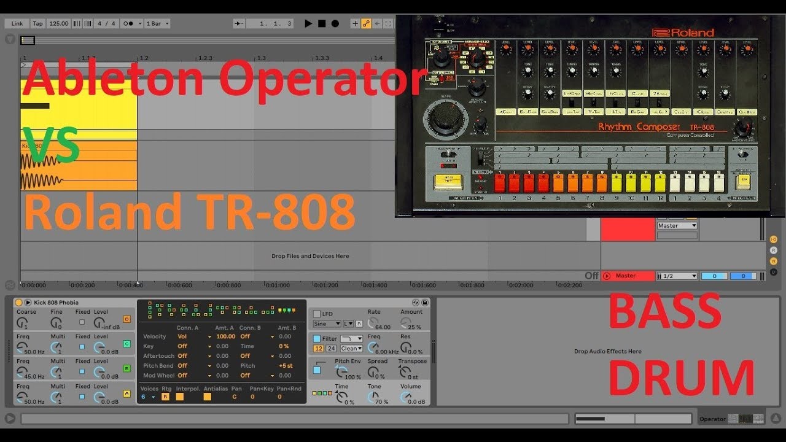The height and width of the screenshot is (442, 786).
Task: Open the Aftertouch Conn. A dropdown
Action: pyautogui.click(x=194, y=356)
